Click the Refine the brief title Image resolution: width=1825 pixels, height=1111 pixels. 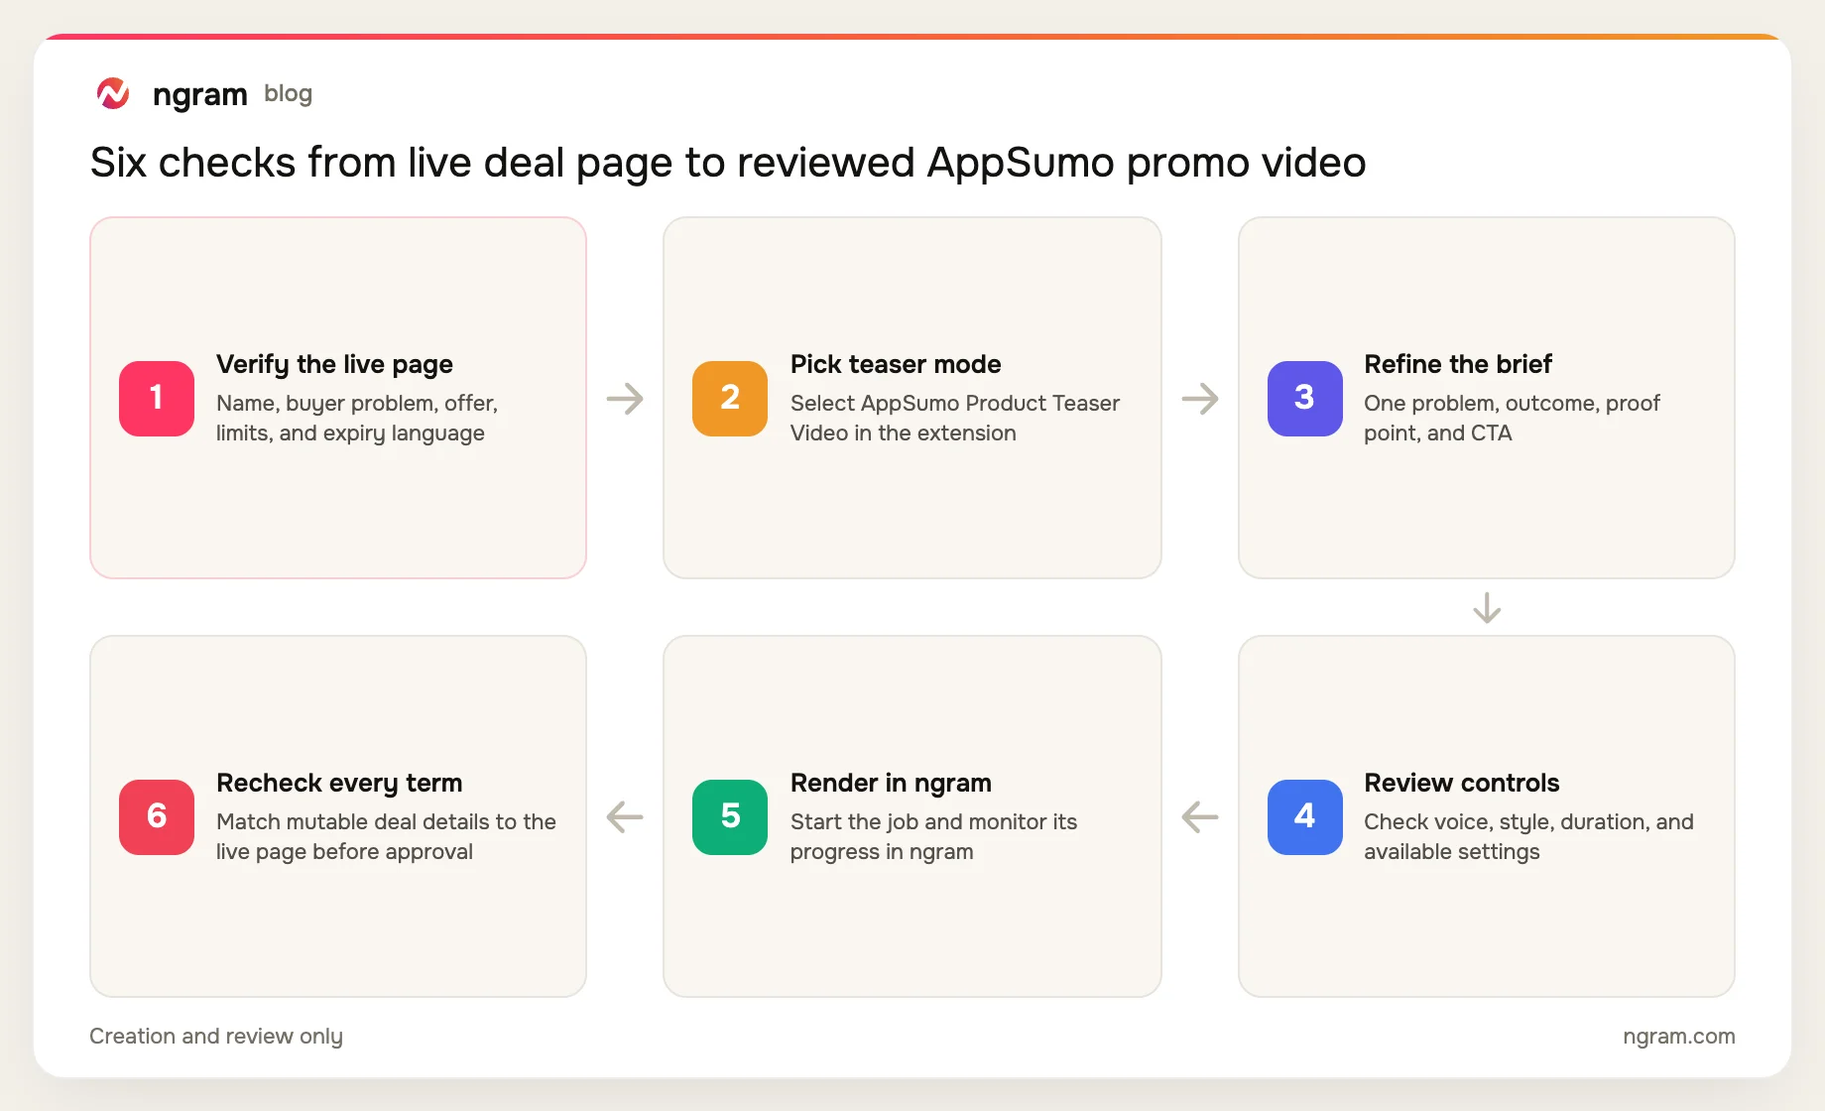click(1458, 364)
